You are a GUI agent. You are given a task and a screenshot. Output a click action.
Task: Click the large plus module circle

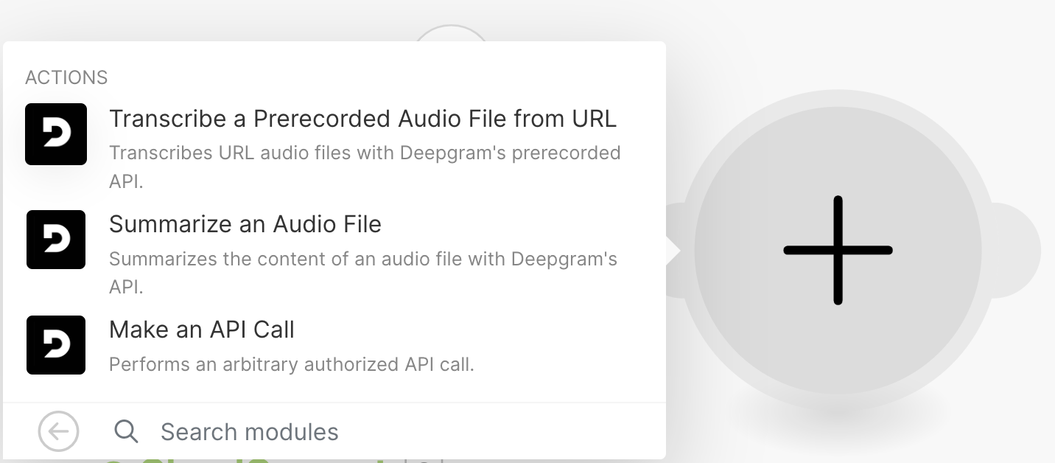tap(838, 251)
